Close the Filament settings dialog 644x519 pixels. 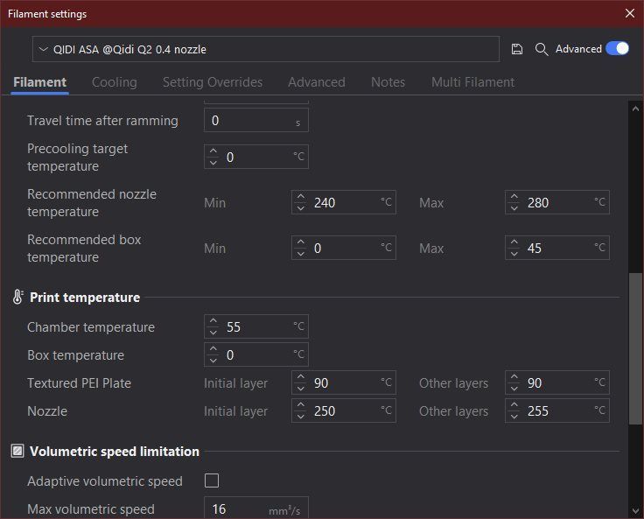pyautogui.click(x=629, y=13)
